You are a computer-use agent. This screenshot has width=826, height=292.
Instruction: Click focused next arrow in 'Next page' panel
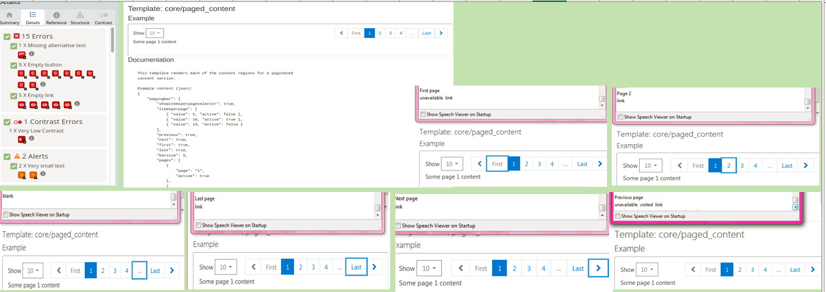pyautogui.click(x=598, y=268)
